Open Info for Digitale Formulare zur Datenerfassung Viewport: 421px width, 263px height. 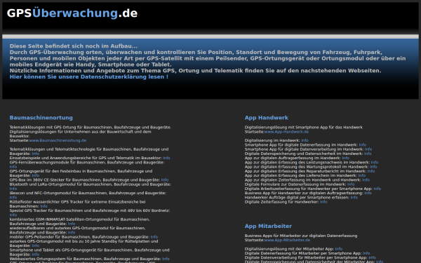pos(351,184)
